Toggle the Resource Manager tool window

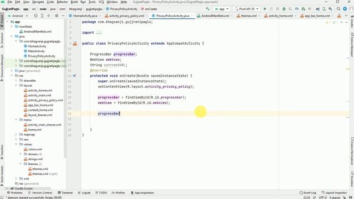[2, 67]
